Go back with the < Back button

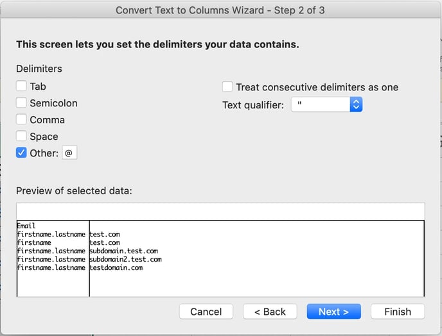[x=270, y=312]
